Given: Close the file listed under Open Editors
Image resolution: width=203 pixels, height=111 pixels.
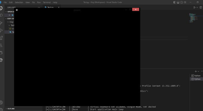Looking at the screenshot, I should [9, 15].
